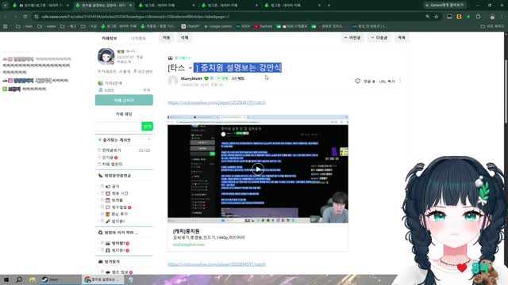Switch to the third browser tab

point(165,6)
